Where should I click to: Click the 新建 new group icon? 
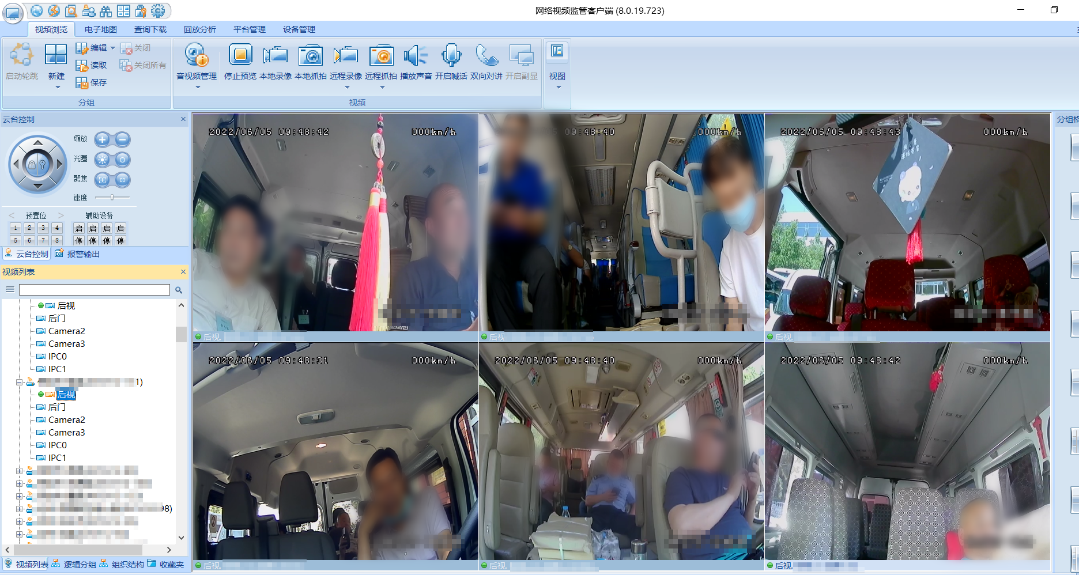[x=56, y=56]
